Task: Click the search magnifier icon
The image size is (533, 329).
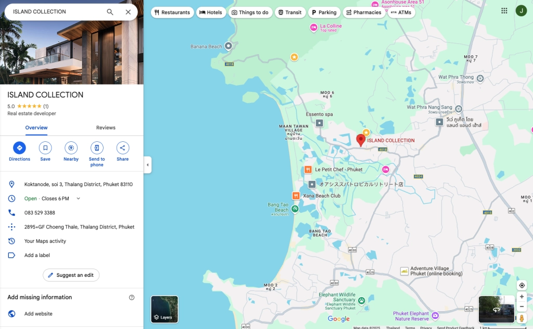Action: pyautogui.click(x=110, y=12)
